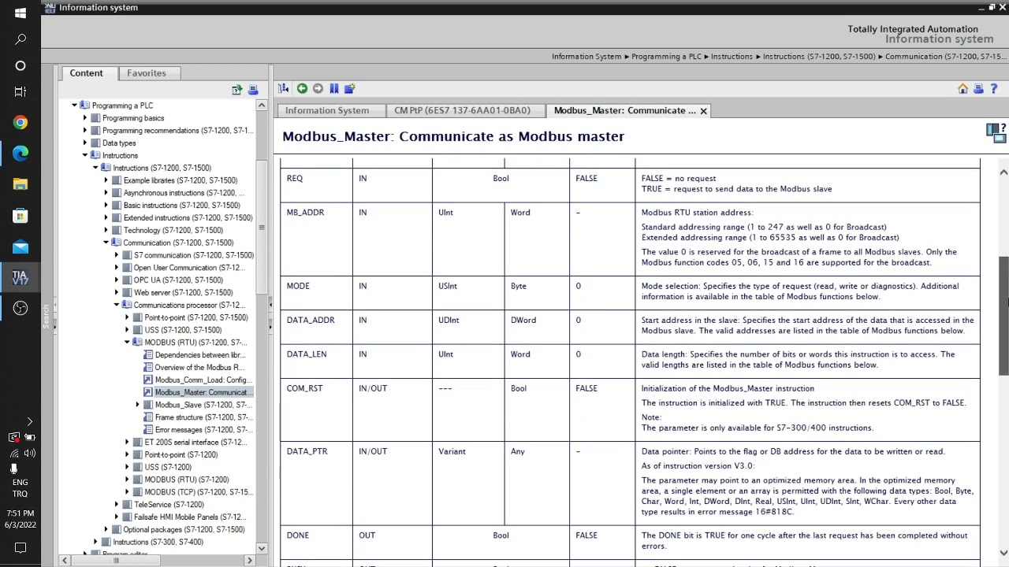This screenshot has width=1009, height=567.
Task: Click Information System in the breadcrumb
Action: coord(586,57)
